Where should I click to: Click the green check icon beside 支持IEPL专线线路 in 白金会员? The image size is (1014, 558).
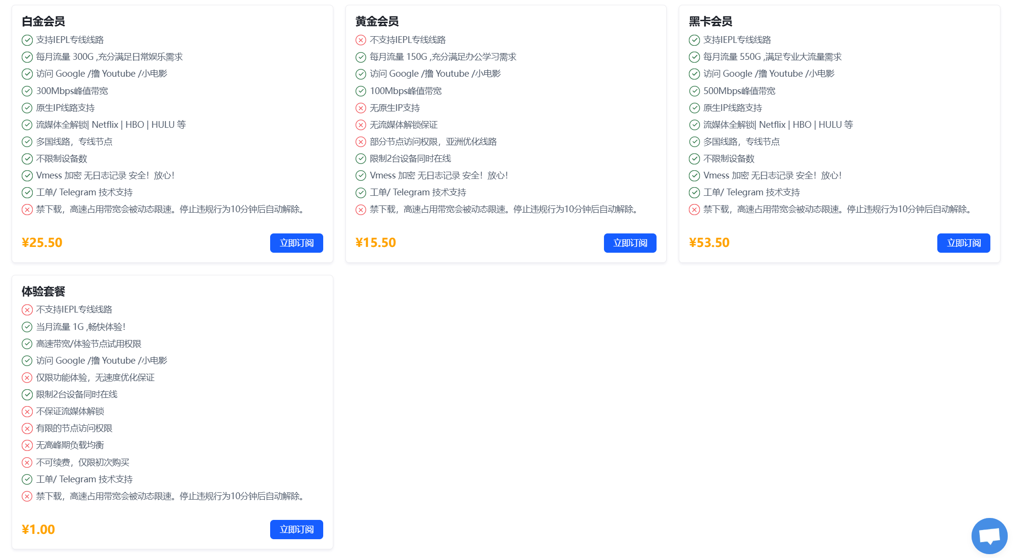pyautogui.click(x=27, y=40)
